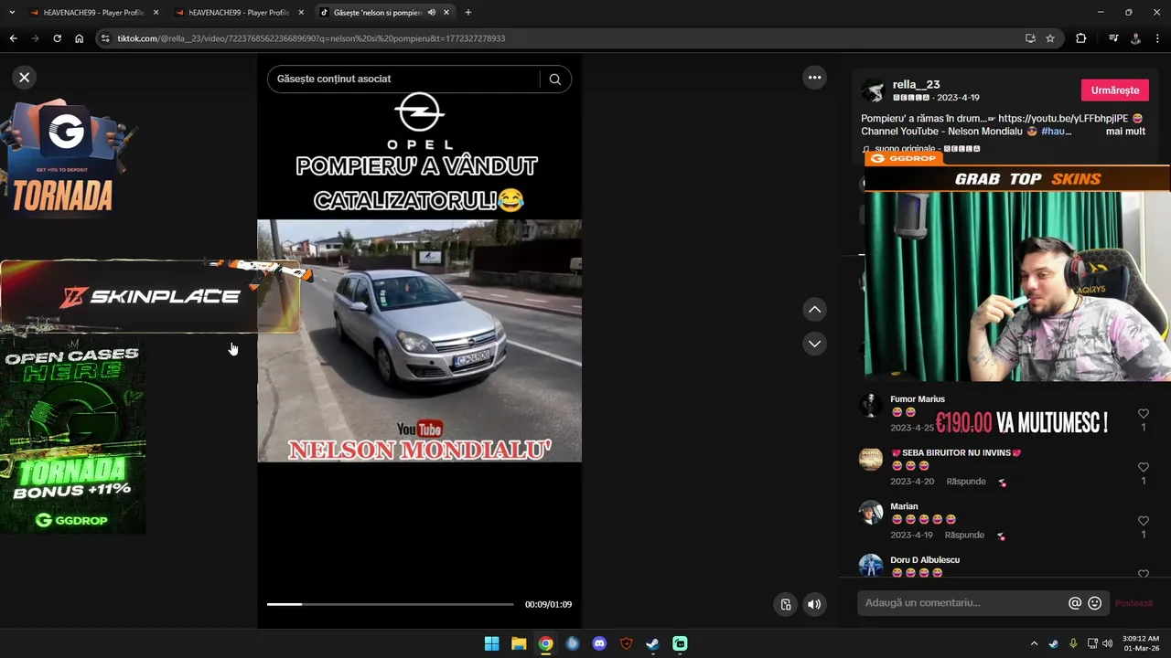Viewport: 1171px width, 658px height.
Task: Open the three-dot more options menu
Action: [x=814, y=78]
